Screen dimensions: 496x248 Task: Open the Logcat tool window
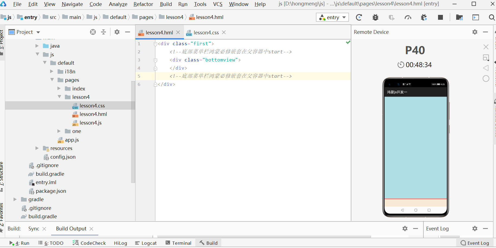(x=146, y=243)
